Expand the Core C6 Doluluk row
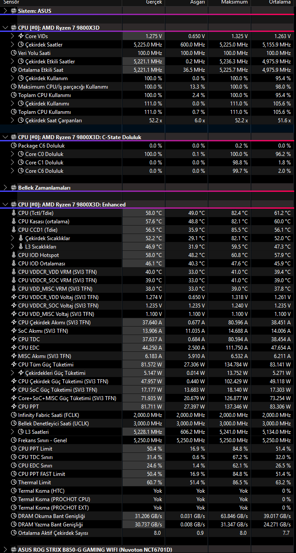The width and height of the screenshot is (296, 553). pyautogui.click(x=13, y=171)
